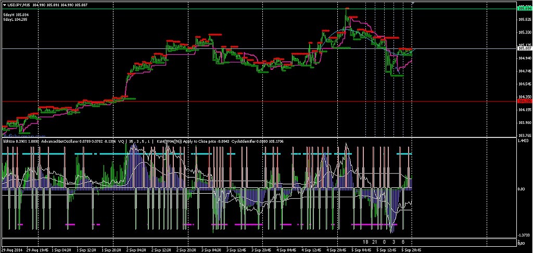Click the 29 Aug 2014 time label
This screenshot has width=533, height=253.
12,249
